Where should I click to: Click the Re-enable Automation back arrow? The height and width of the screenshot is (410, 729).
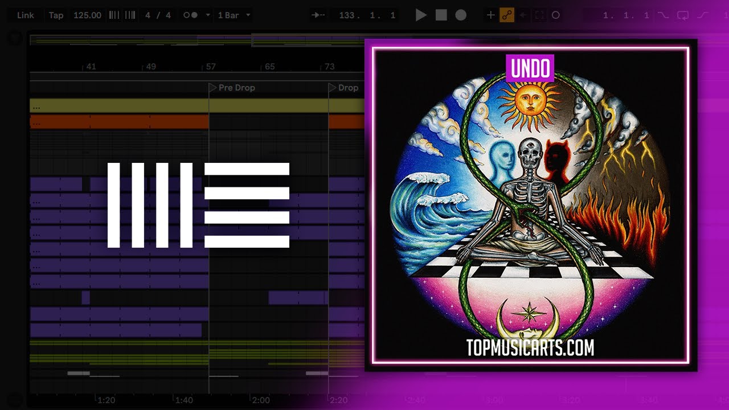pos(523,15)
